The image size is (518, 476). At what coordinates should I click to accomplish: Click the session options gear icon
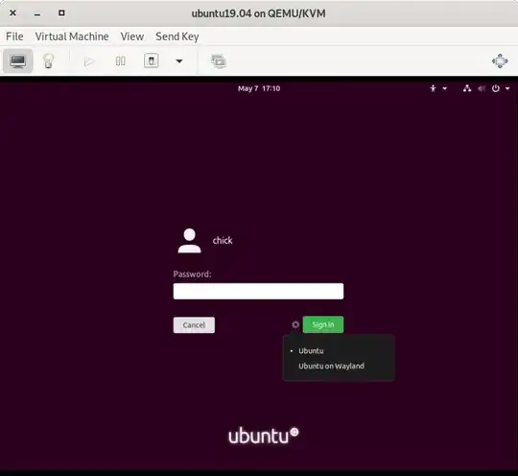(295, 324)
